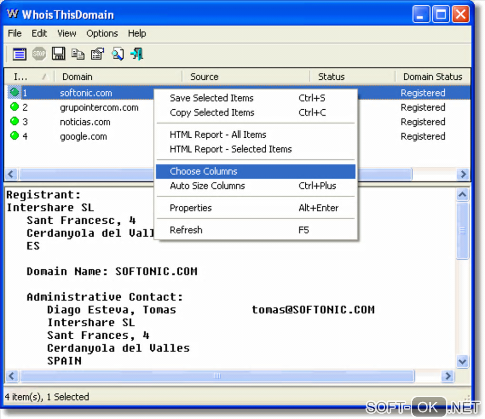
Task: Maximize the WhoisThisDomain window
Action: click(441, 14)
